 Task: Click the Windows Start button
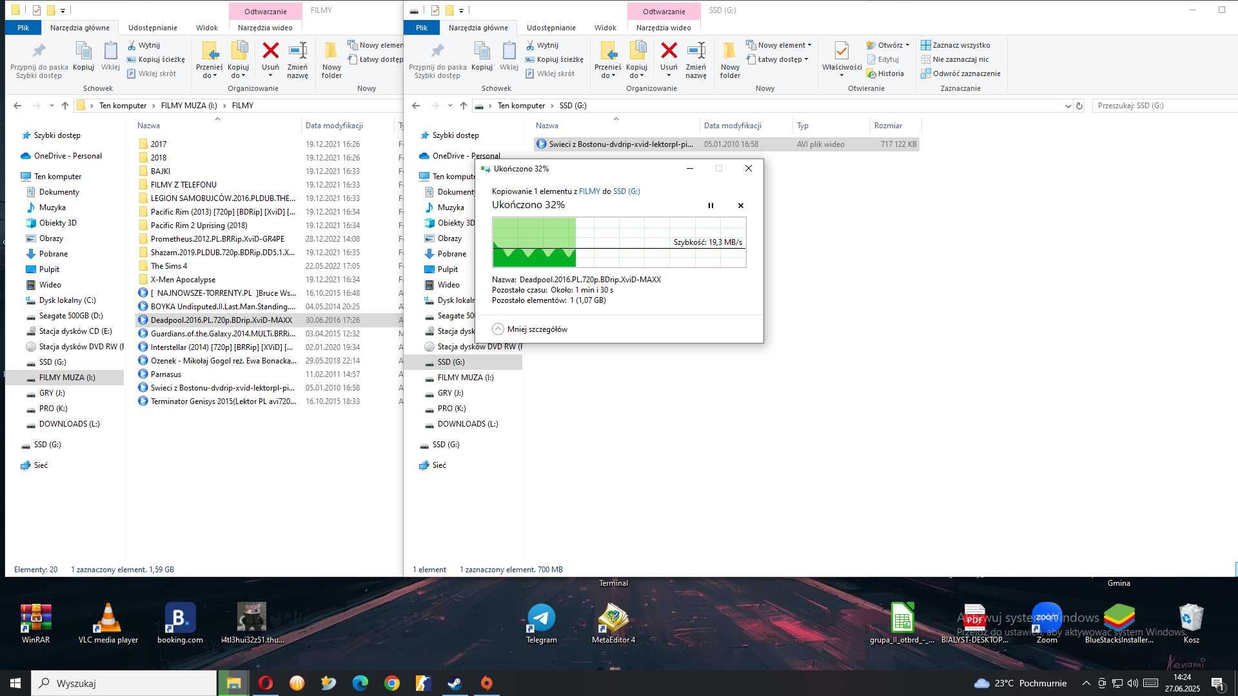pos(15,683)
